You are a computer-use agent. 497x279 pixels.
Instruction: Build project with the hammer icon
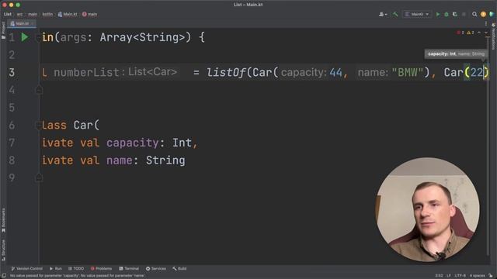pyautogui.click(x=395, y=14)
